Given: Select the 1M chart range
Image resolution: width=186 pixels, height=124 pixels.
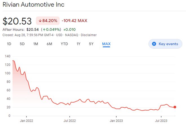Looking at the screenshot, I should 36,44.
